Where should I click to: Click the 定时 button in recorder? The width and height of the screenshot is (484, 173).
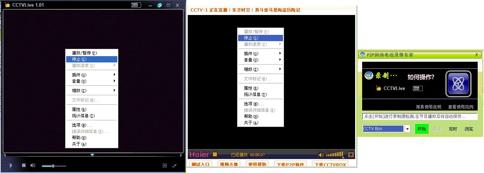pyautogui.click(x=453, y=129)
